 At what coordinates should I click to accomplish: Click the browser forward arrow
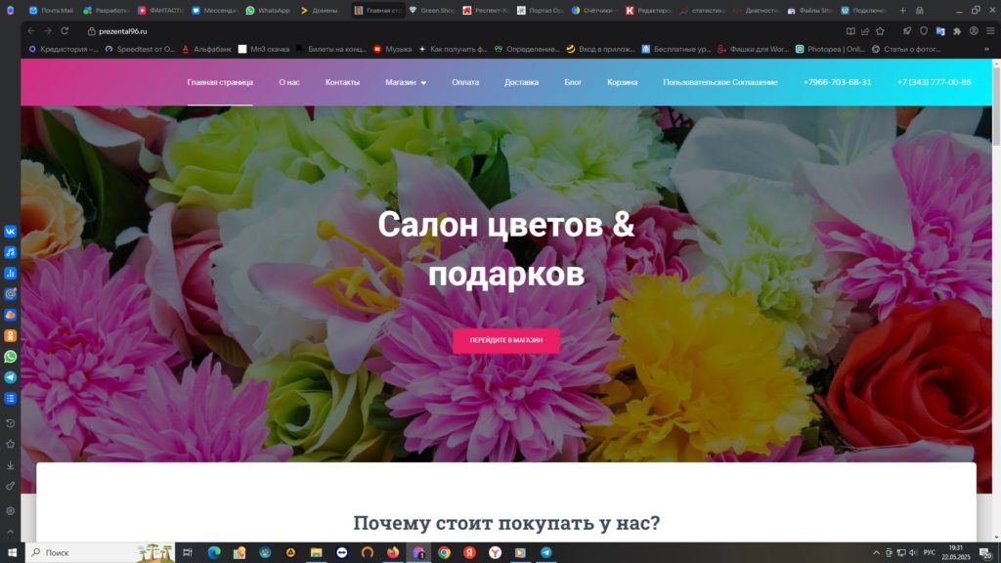[x=48, y=30]
